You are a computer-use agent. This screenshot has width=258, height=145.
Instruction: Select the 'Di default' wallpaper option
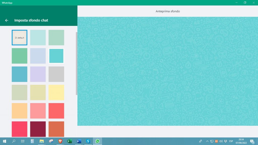[19, 38]
